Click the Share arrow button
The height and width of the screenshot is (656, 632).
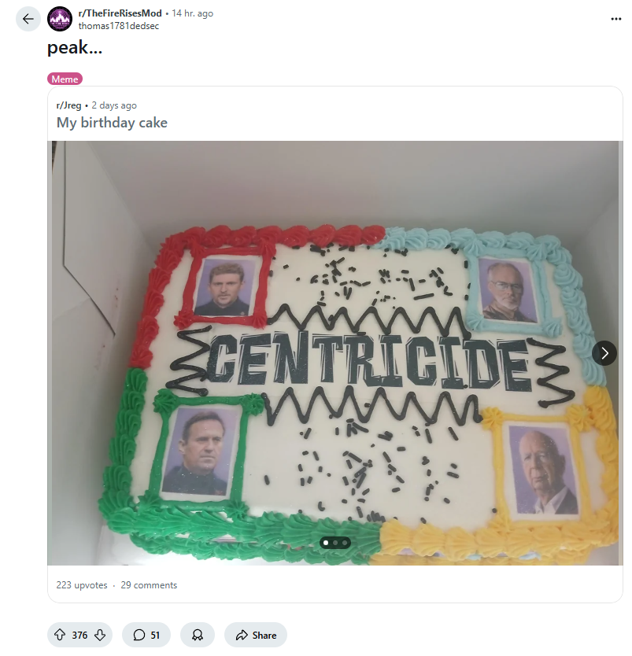pyautogui.click(x=256, y=635)
